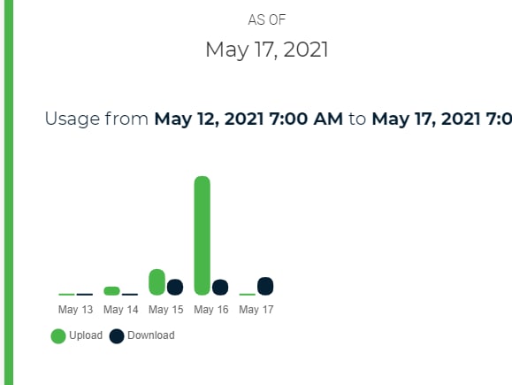The image size is (512, 385).
Task: Click the green Upload legend circle
Action: click(58, 336)
